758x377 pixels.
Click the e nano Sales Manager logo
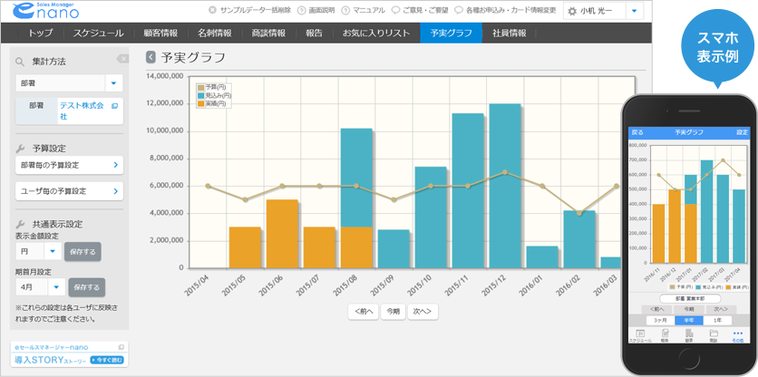pos(44,11)
